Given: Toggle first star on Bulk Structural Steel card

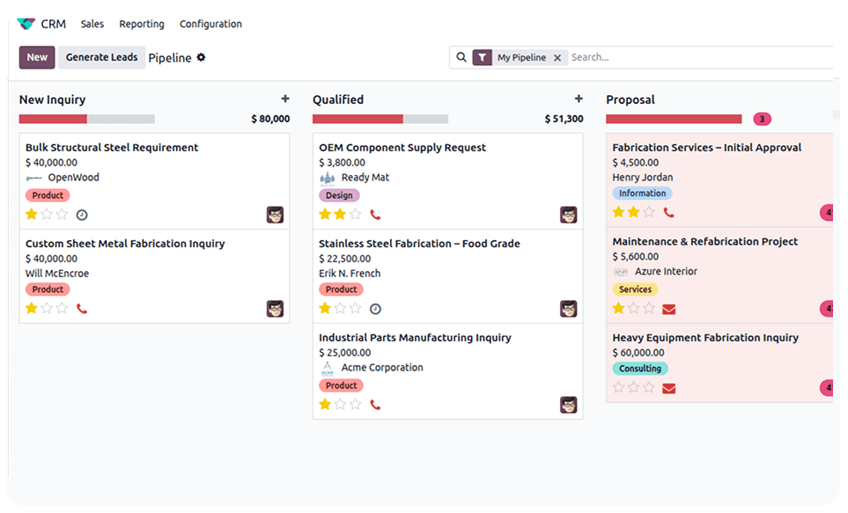Looking at the screenshot, I should pyautogui.click(x=32, y=215).
